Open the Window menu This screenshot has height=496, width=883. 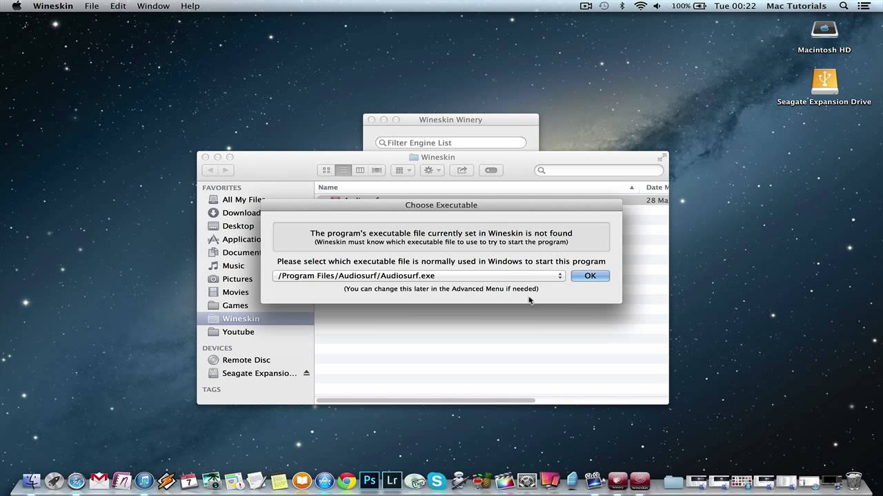click(153, 6)
